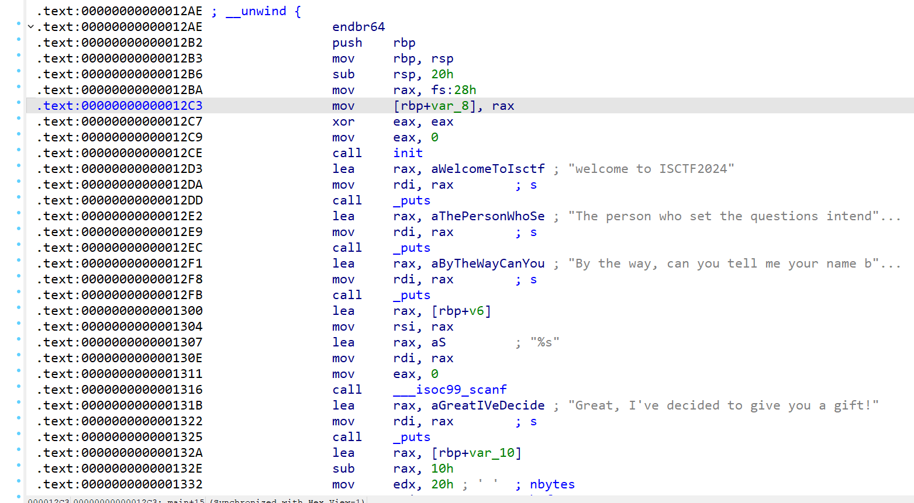Select address .text:0000000000001322

click(119, 421)
